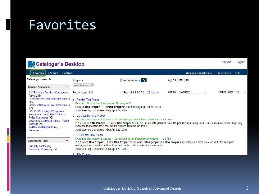Switch to the Favorites tab
259x194 pixels.
tap(38, 73)
